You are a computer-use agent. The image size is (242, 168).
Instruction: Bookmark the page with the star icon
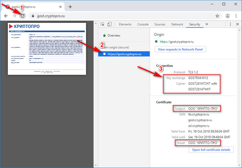[217, 16]
